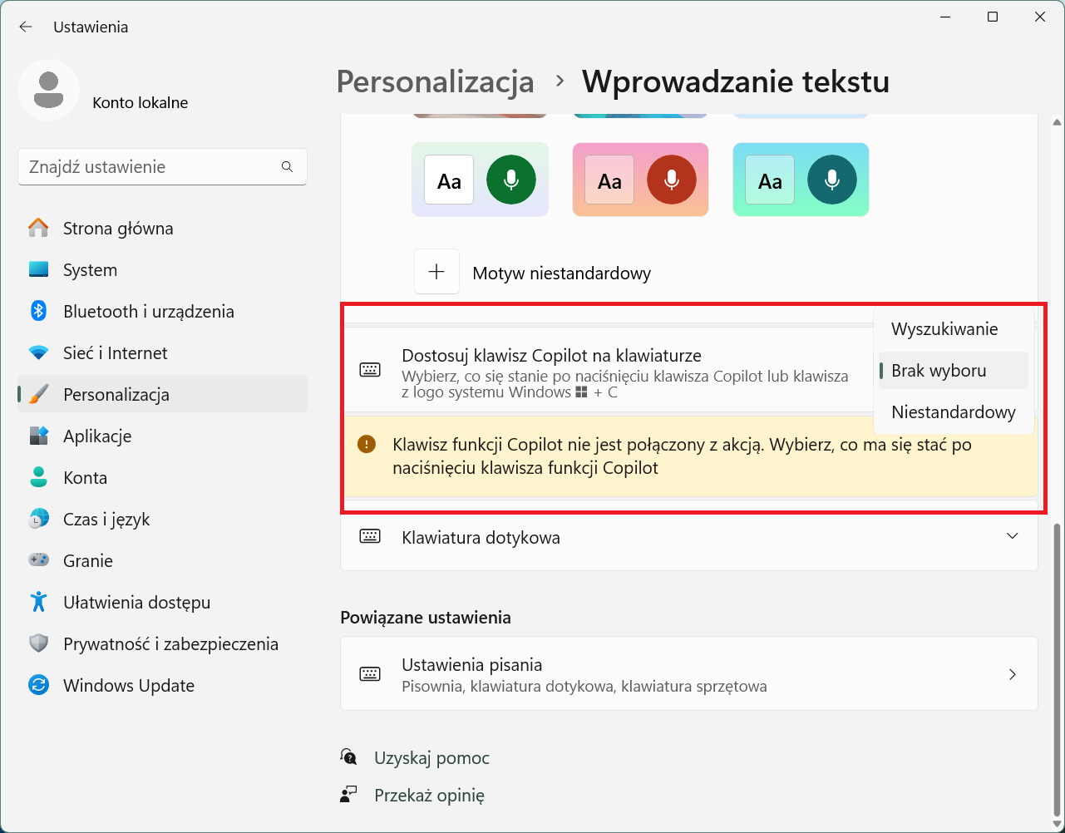
Task: Click the scrollbar down arrow
Action: pyautogui.click(x=1057, y=823)
